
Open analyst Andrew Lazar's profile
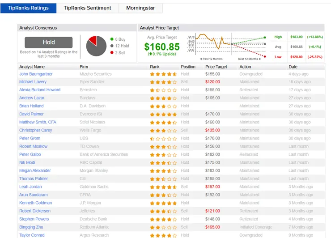32,98
